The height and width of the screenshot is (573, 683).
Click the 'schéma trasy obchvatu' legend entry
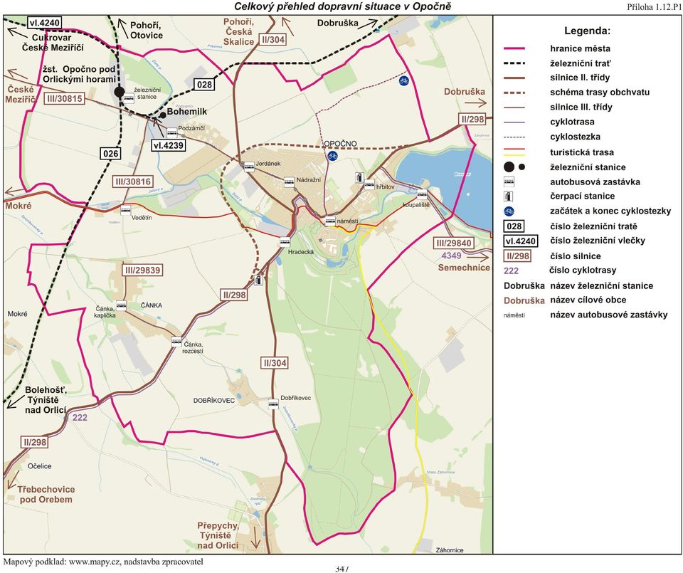[600, 93]
